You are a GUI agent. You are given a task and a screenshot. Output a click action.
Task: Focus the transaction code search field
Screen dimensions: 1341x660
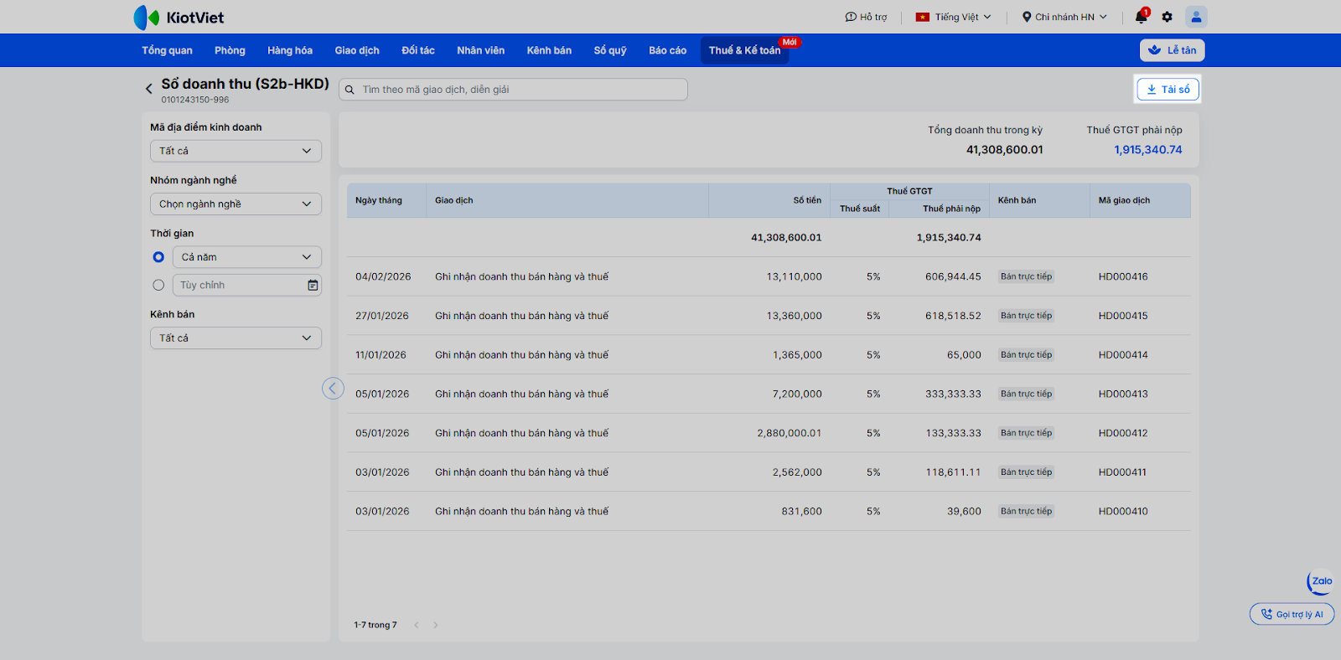click(520, 90)
